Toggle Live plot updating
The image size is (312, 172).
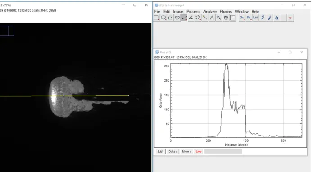(x=199, y=151)
